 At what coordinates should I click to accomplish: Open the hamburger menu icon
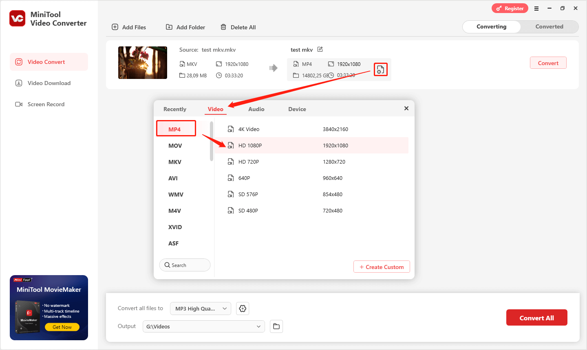tap(536, 8)
